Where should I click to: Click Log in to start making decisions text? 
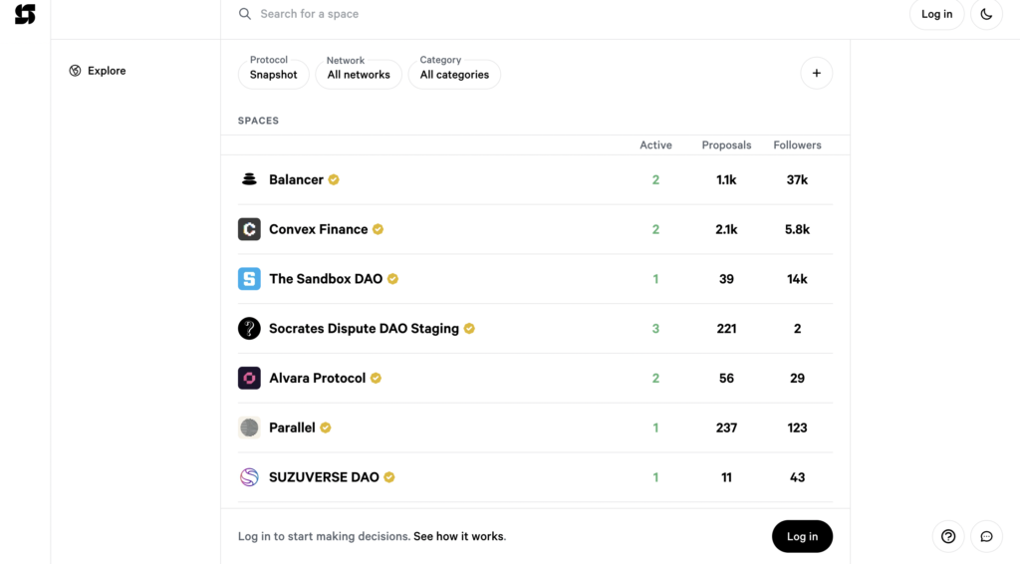coord(324,536)
